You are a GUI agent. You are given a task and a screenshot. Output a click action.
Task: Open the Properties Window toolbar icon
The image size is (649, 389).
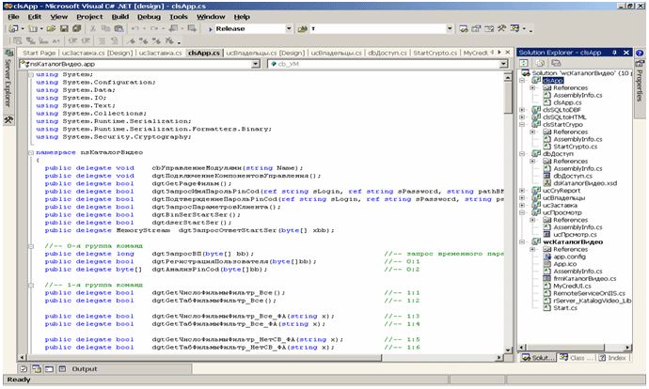coord(476,28)
